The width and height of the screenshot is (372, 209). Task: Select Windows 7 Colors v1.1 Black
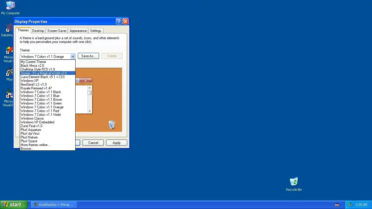tap(48, 92)
